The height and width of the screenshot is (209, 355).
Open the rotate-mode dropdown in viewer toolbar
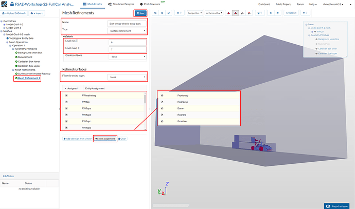[260, 13]
